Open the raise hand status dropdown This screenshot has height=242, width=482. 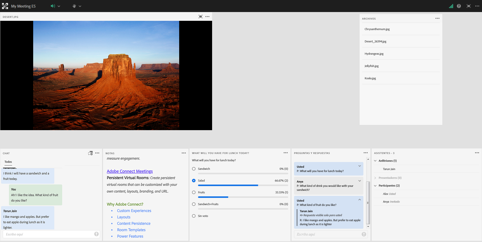(80, 6)
